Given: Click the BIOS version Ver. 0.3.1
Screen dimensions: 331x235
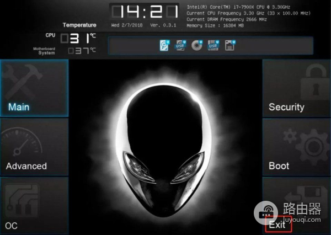Looking at the screenshot, I should tap(163, 25).
